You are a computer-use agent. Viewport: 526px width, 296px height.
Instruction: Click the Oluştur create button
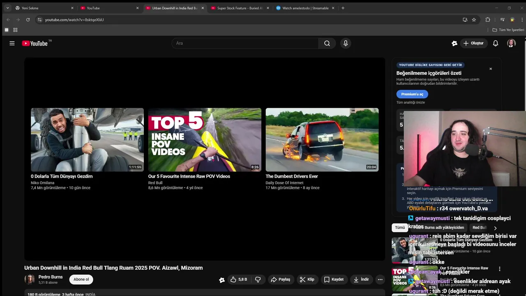tap(473, 43)
